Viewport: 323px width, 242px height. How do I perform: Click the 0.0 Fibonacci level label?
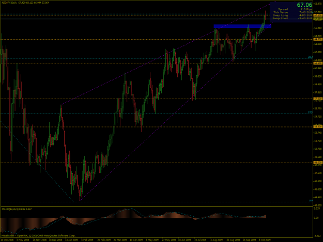(311, 201)
